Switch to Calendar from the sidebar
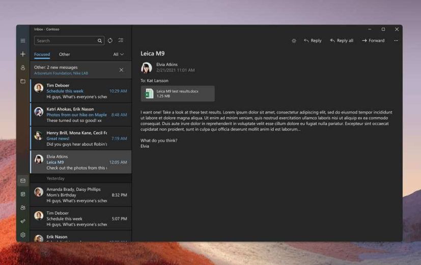421x265 pixels. tap(23, 194)
